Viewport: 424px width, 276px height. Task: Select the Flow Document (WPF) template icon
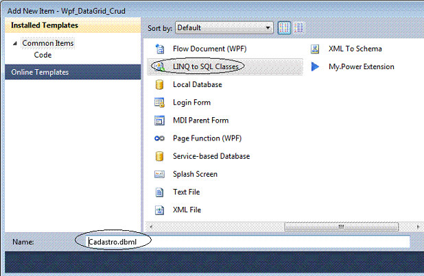[160, 49]
